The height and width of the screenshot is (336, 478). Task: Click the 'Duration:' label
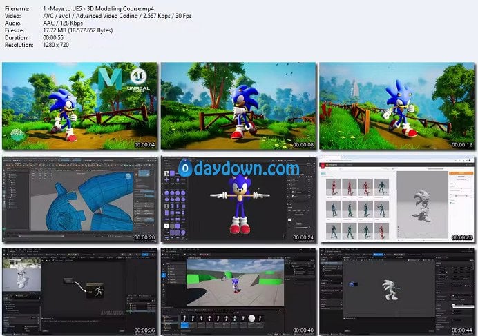[x=17, y=37]
